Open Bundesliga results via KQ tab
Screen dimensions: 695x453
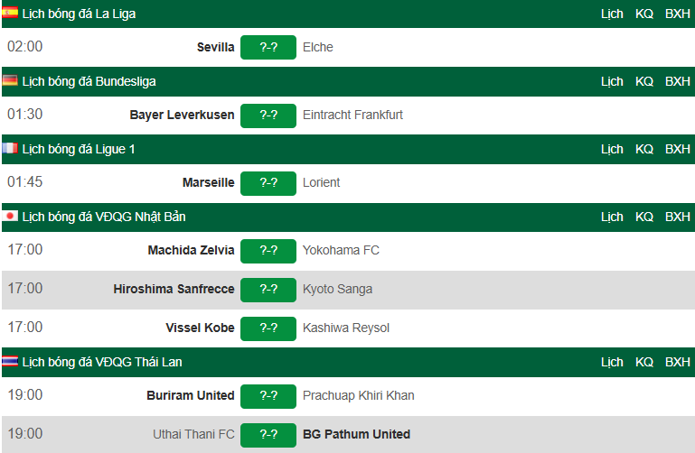point(644,81)
